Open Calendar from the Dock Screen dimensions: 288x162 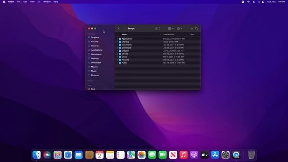click(x=99, y=155)
